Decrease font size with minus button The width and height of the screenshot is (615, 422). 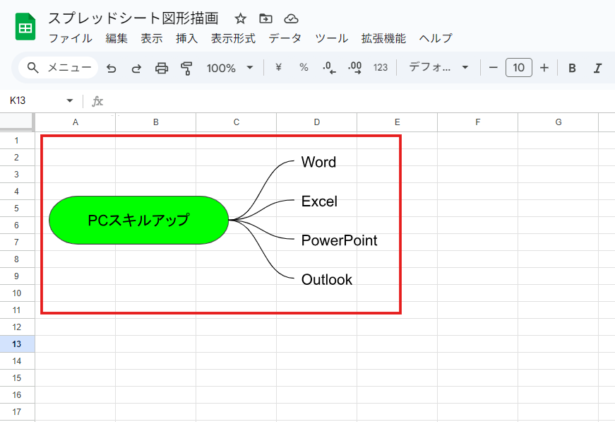point(494,68)
